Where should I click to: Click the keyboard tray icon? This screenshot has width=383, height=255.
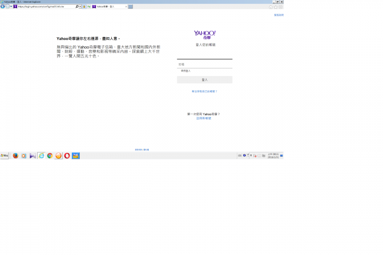pyautogui.click(x=239, y=156)
